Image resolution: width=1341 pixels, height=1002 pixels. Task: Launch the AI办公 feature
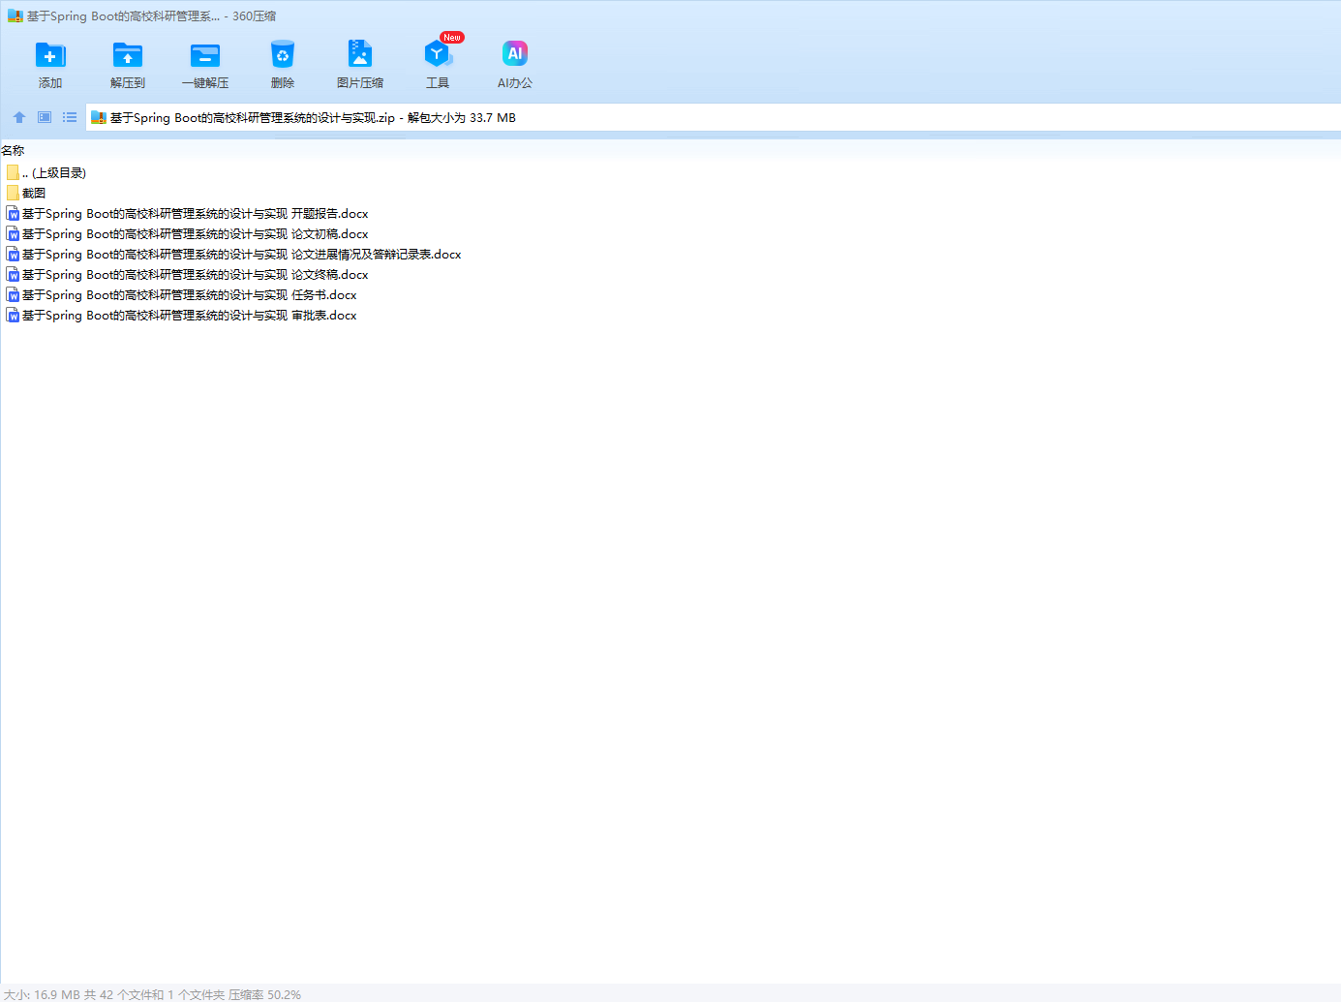[515, 56]
